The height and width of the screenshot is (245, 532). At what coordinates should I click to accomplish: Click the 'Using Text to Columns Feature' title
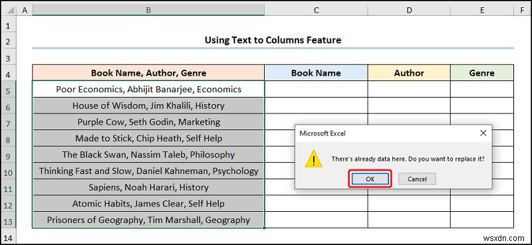[273, 41]
